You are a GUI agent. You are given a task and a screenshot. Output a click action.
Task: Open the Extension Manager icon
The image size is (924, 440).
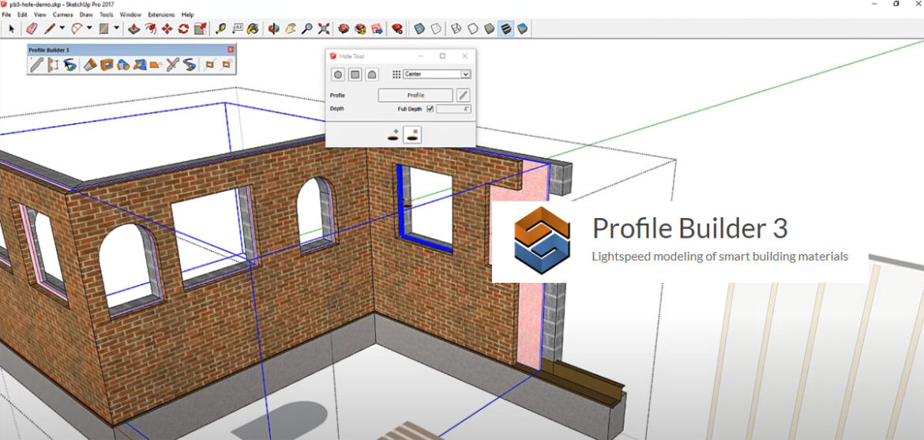point(398,28)
